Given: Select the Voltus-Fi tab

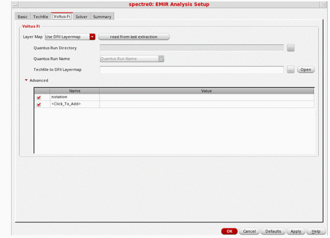Looking at the screenshot, I should coord(62,17).
